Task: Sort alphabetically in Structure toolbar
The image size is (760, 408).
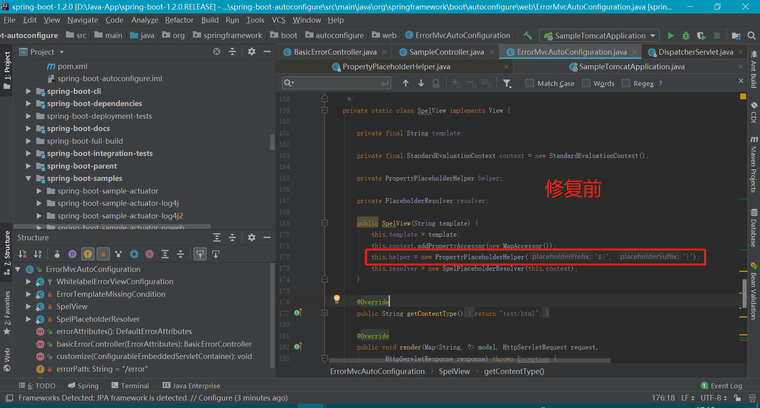Action: pos(38,254)
